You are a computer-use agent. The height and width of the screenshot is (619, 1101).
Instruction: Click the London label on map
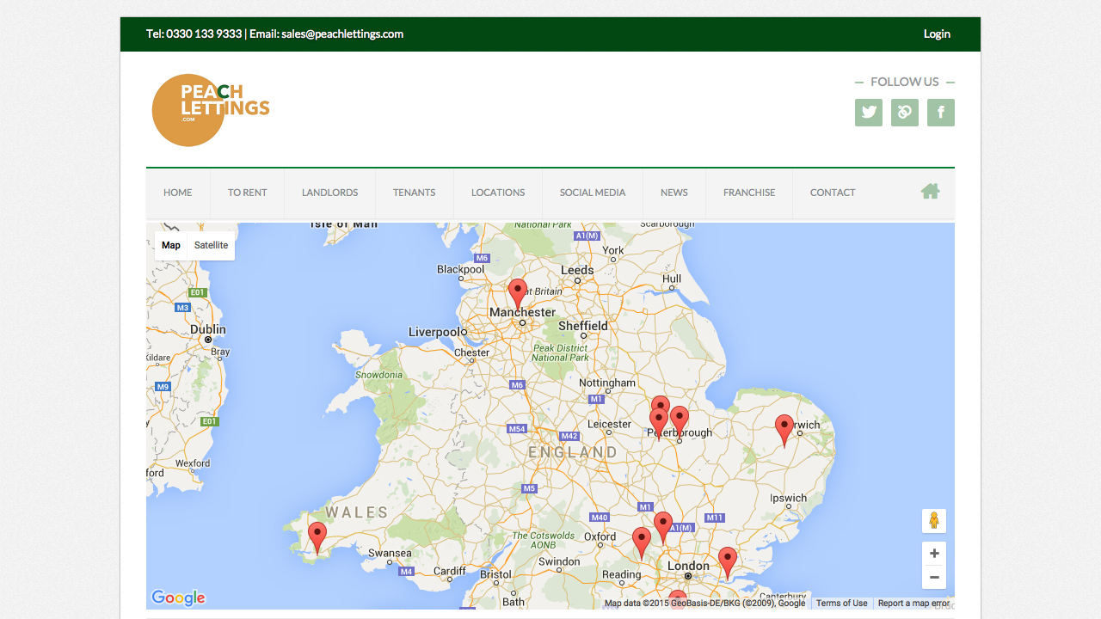[688, 566]
